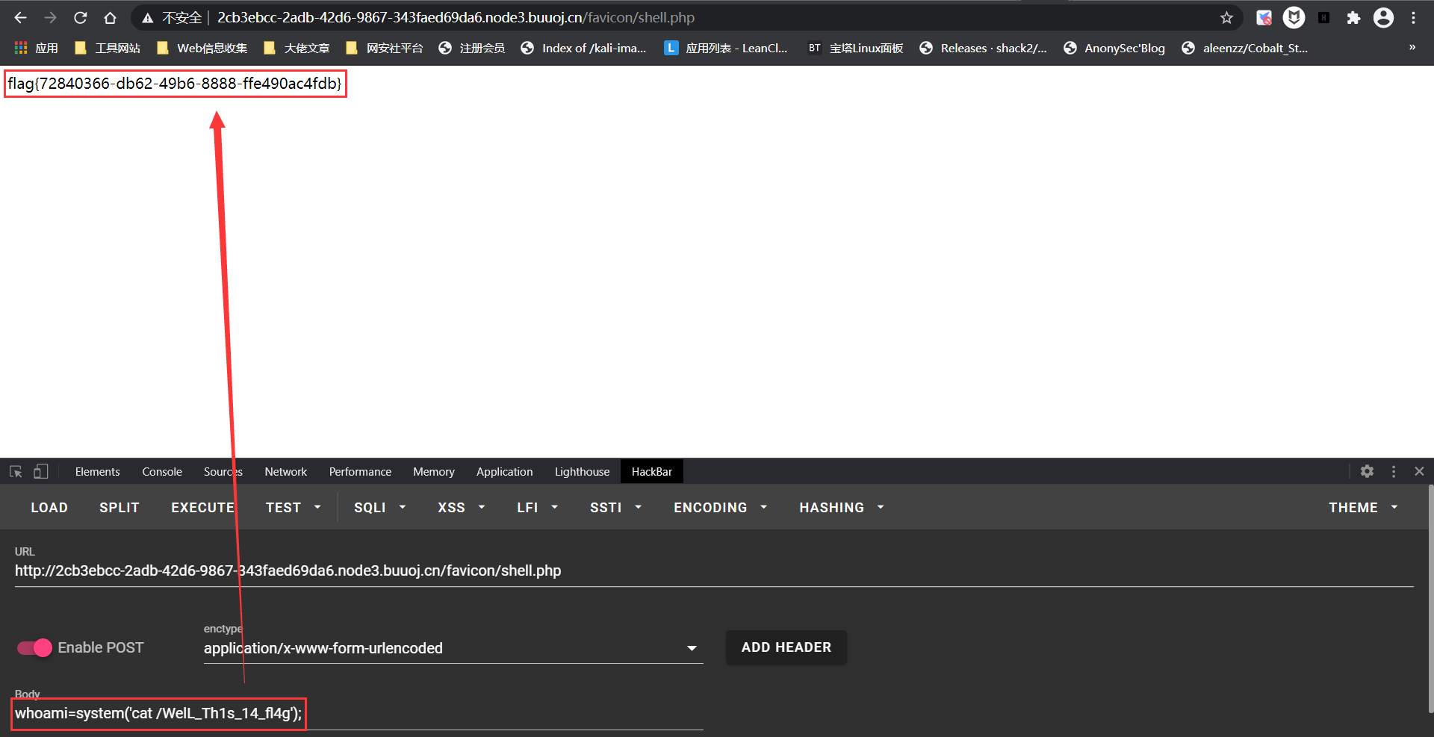Focus the POST Body input field
Image resolution: width=1434 pixels, height=737 pixels.
pos(358,714)
